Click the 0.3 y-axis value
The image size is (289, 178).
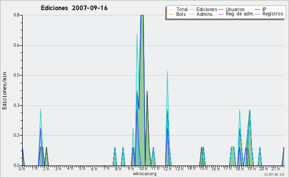tap(16, 105)
